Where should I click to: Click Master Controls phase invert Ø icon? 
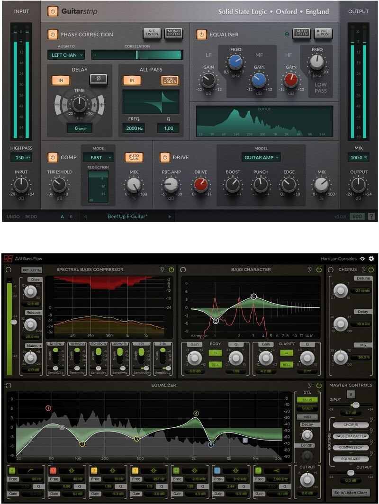tap(351, 395)
